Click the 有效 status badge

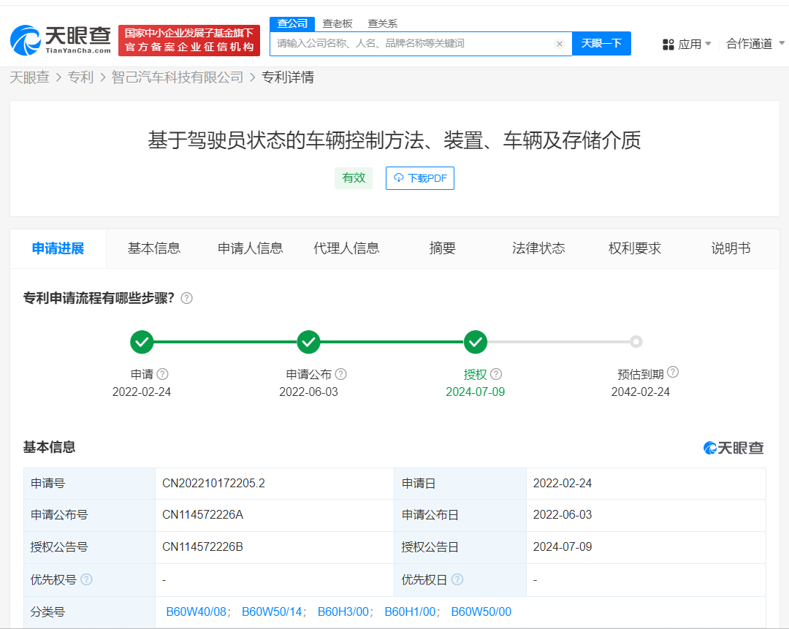(354, 178)
